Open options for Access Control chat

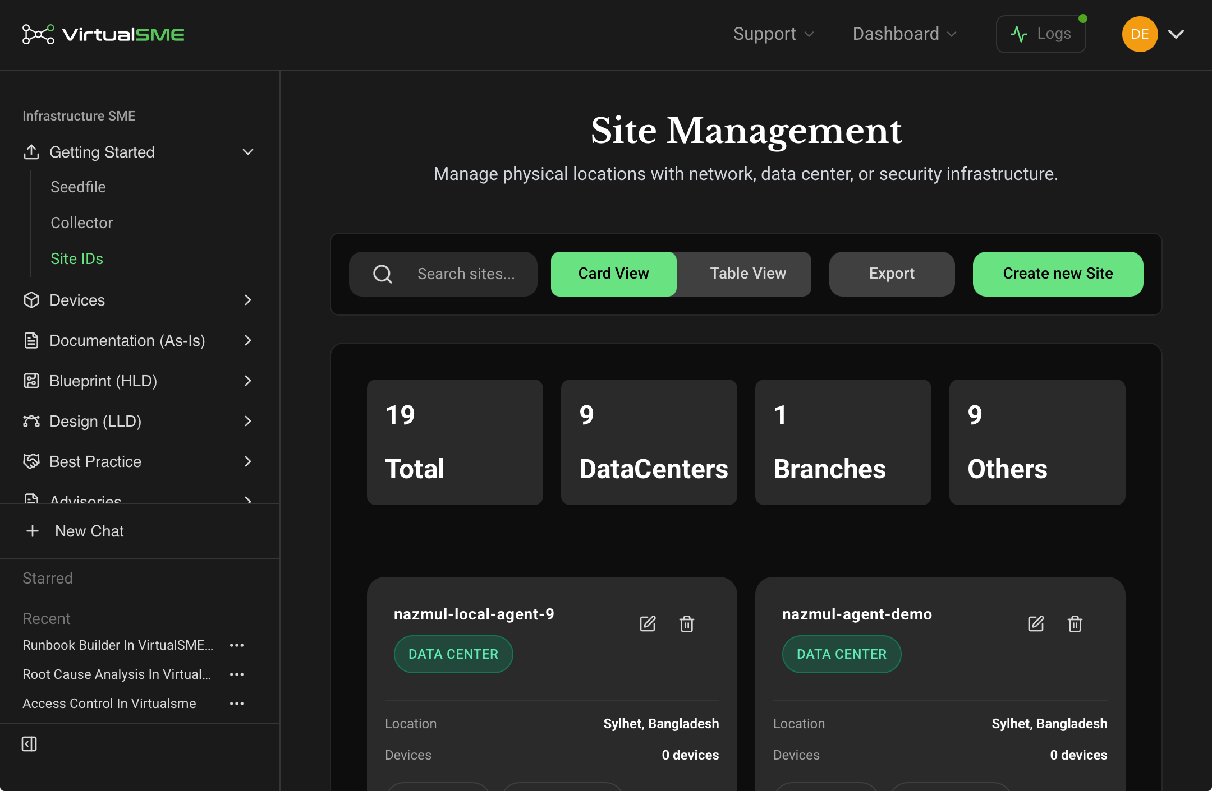[x=237, y=704]
